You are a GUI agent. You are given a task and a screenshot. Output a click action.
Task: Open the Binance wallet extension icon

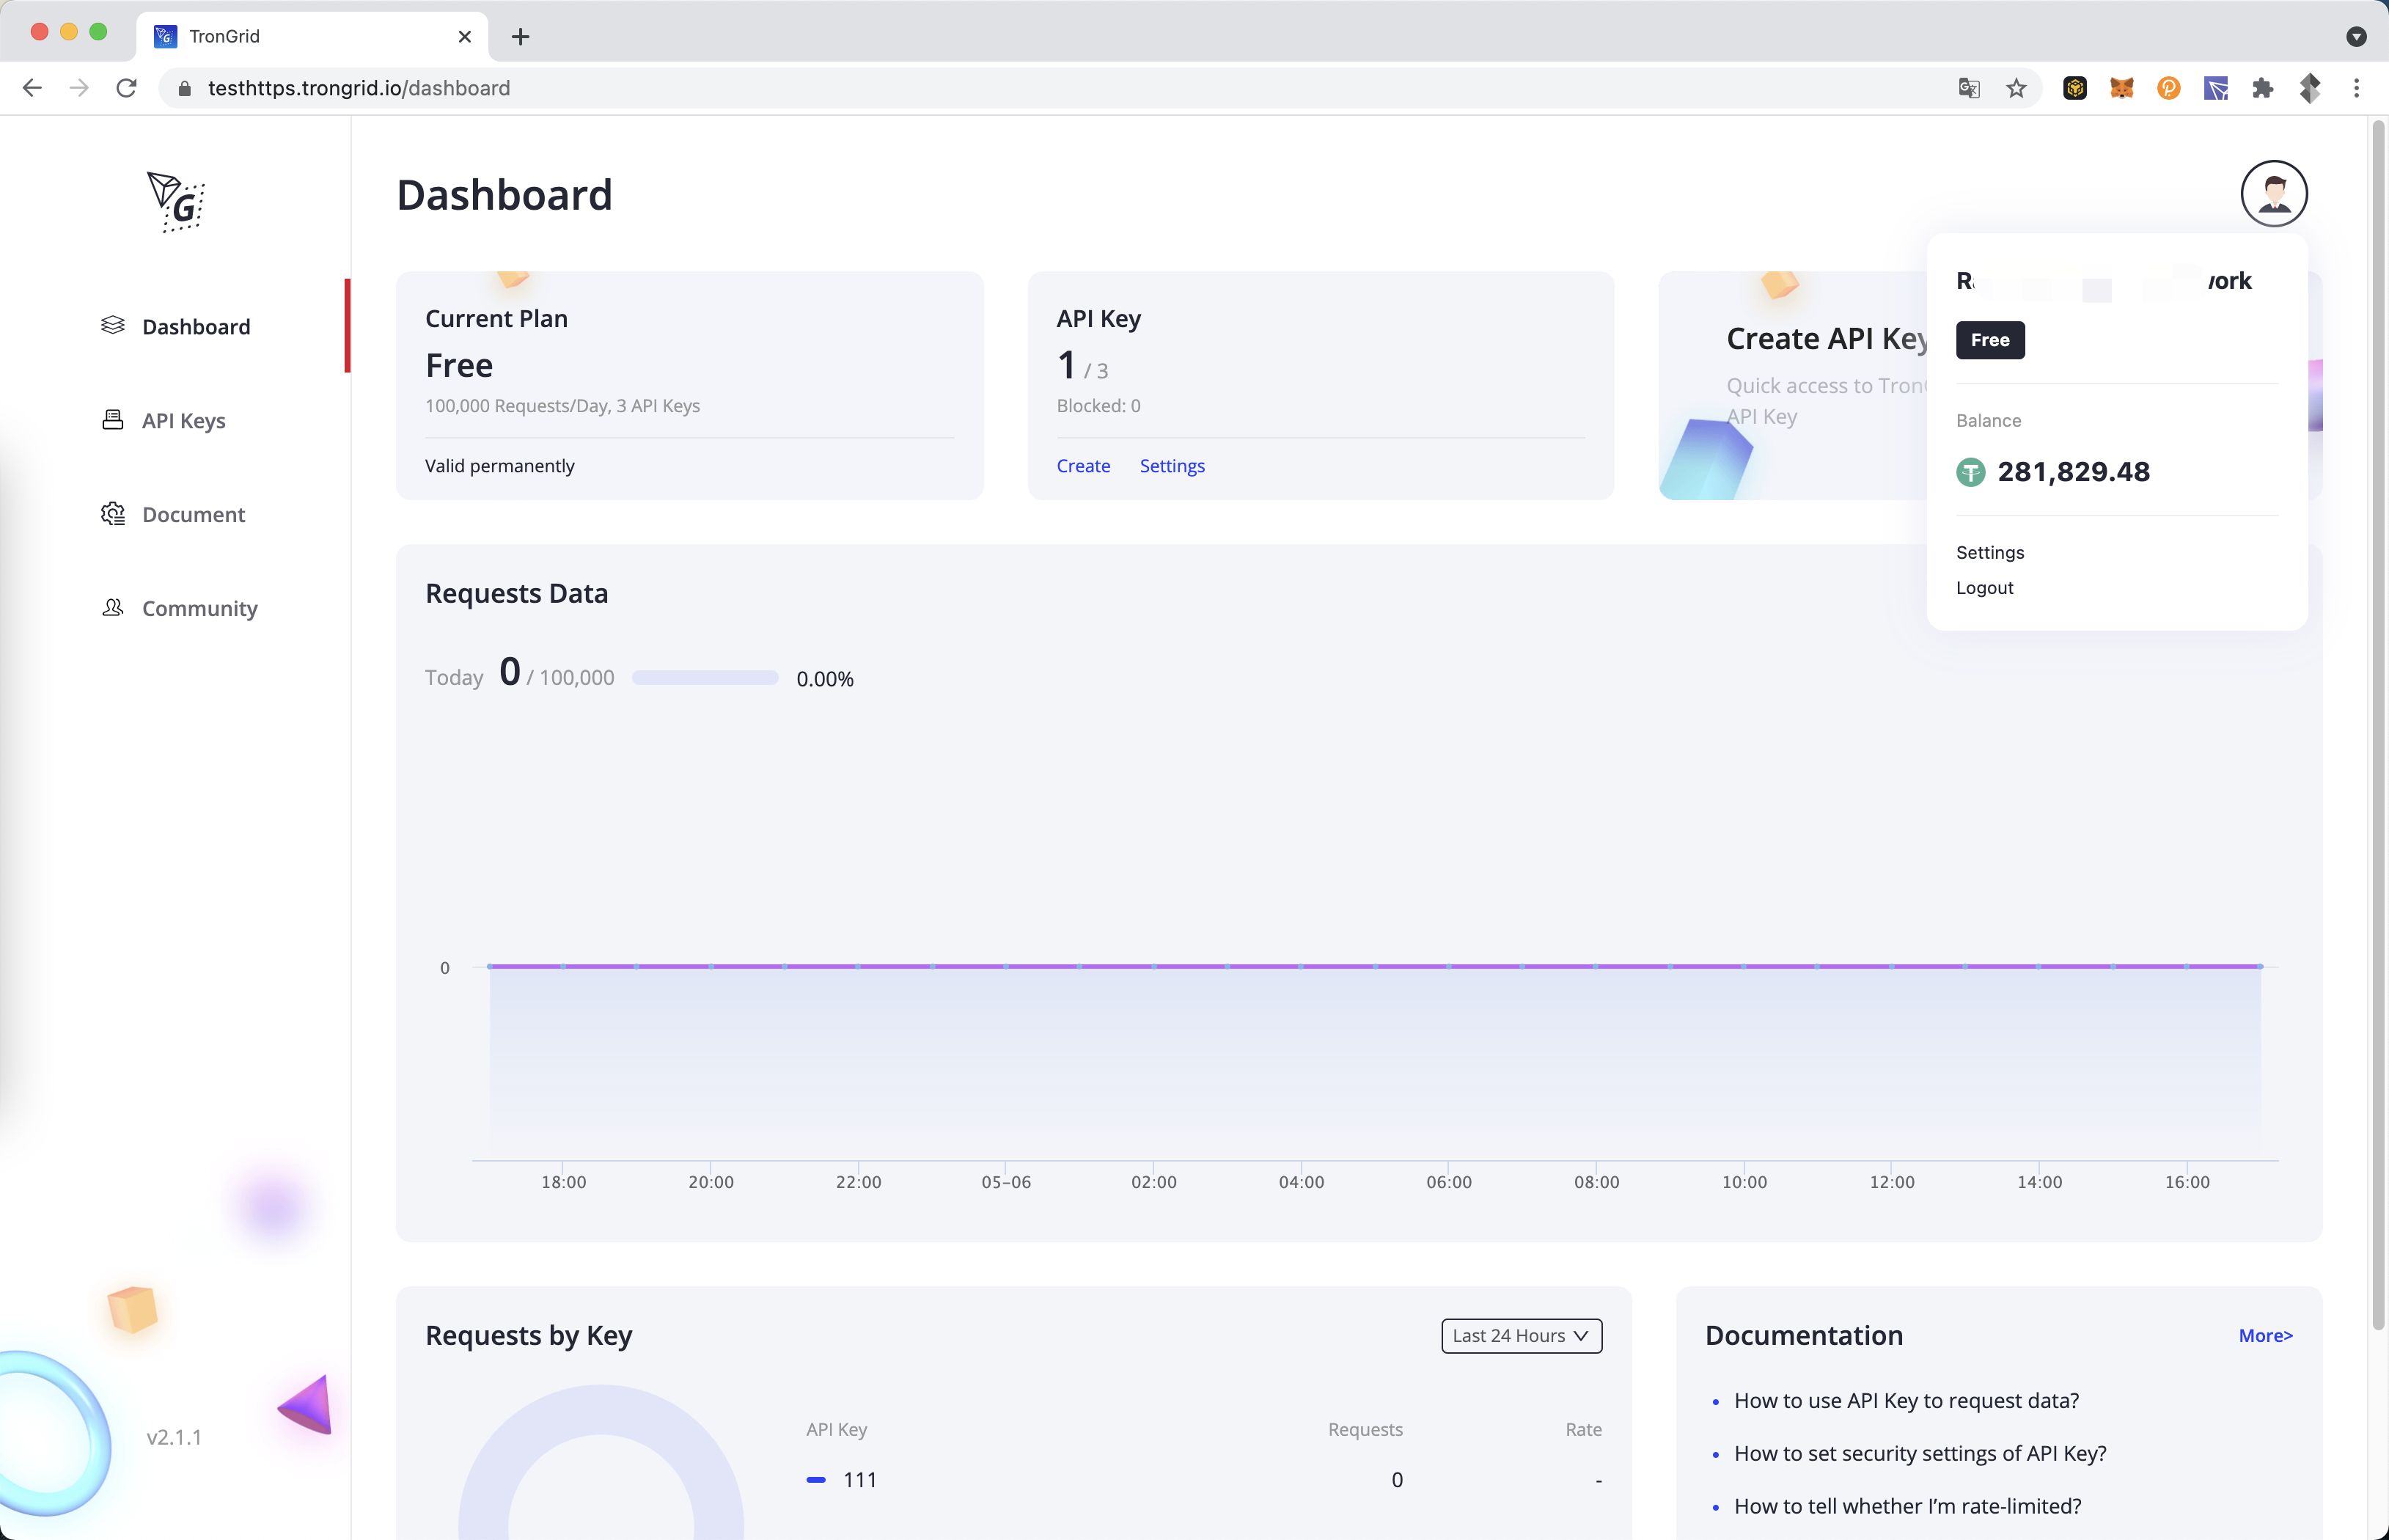pyautogui.click(x=2074, y=89)
